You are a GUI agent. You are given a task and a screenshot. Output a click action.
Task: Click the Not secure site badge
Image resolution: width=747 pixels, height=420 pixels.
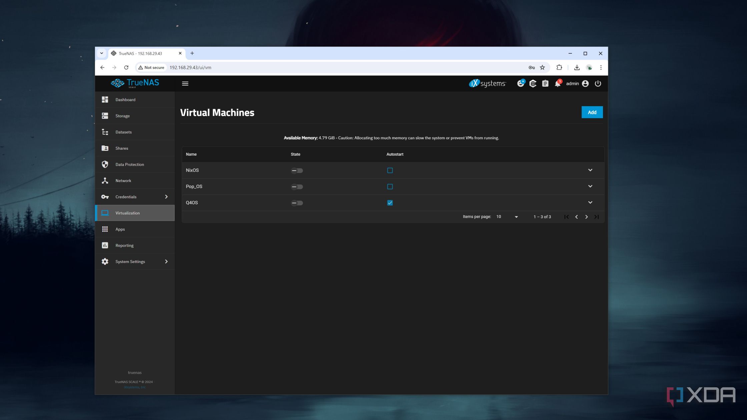click(x=151, y=67)
